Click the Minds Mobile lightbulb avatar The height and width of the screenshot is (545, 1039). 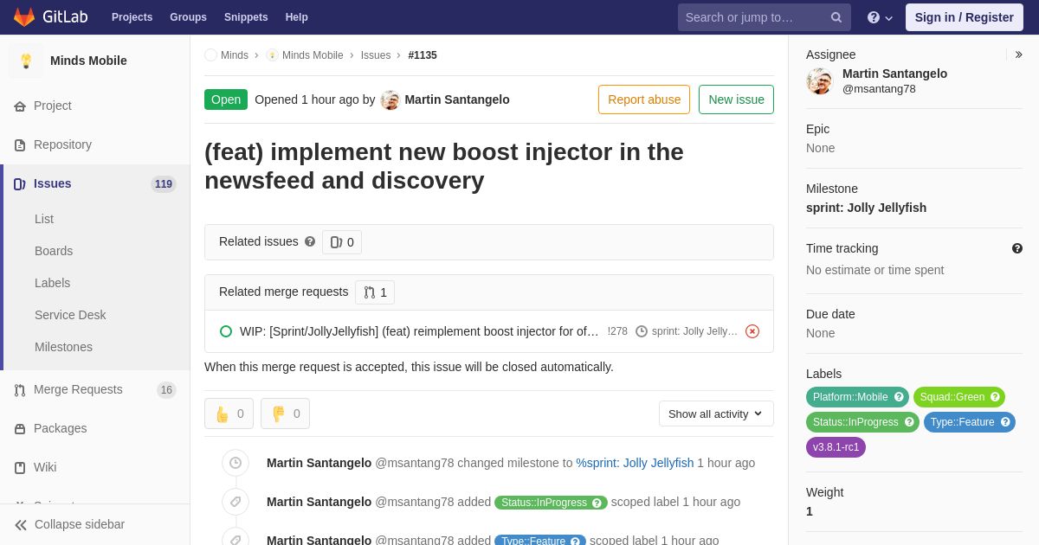26,61
